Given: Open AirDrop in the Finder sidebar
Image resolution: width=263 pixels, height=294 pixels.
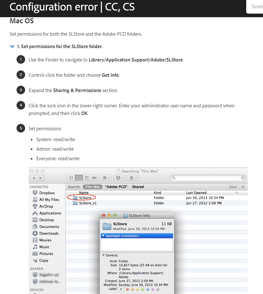Looking at the screenshot, I should pos(43,206).
